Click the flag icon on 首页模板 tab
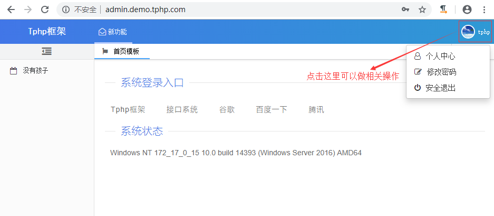The image size is (494, 216). (x=105, y=51)
